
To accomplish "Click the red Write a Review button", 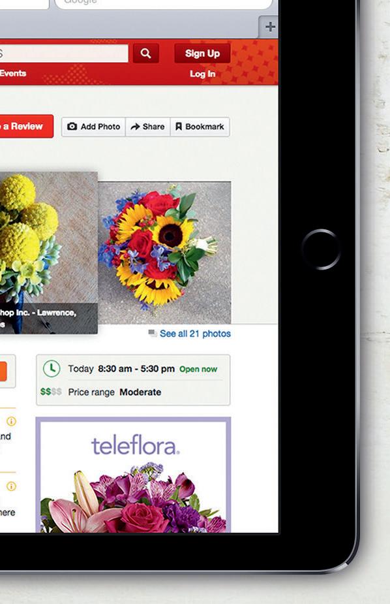I will click(x=27, y=126).
